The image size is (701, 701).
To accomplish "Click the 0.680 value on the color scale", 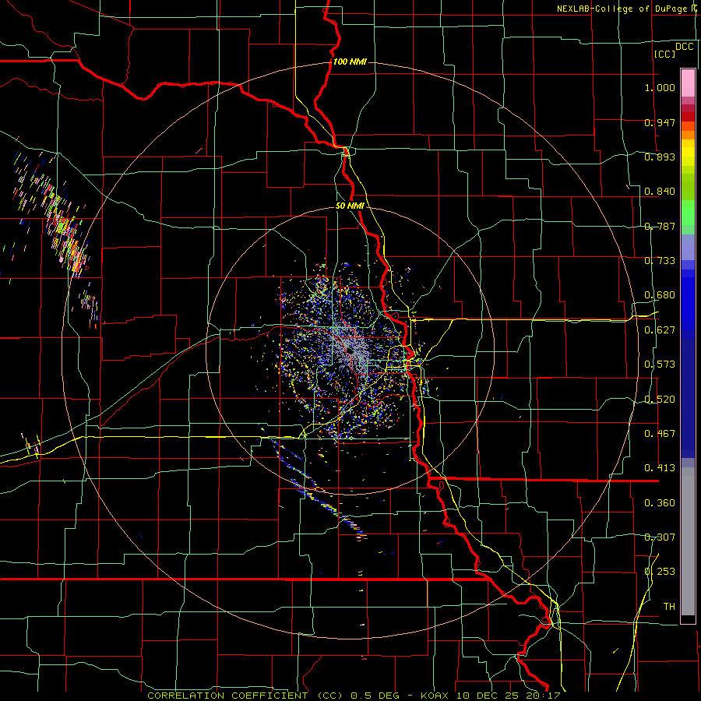I will pyautogui.click(x=660, y=295).
